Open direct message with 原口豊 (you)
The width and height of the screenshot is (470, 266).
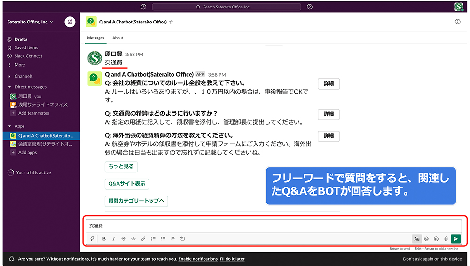pos(30,96)
